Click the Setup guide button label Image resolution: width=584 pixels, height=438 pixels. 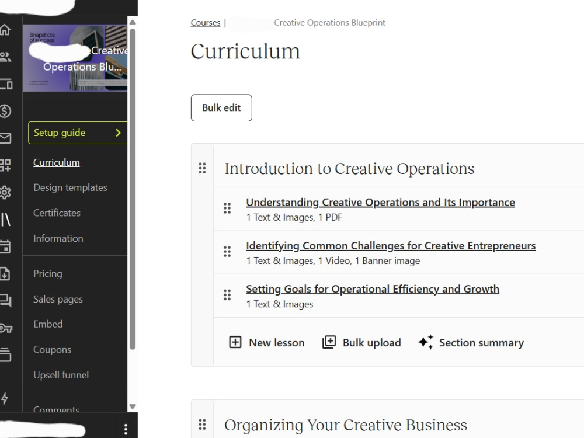click(60, 133)
